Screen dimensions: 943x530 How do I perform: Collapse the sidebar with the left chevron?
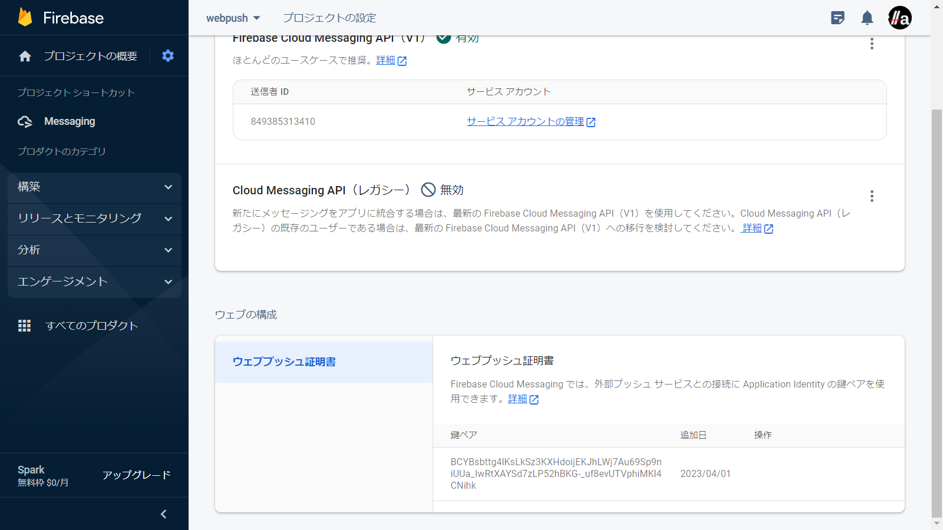pos(164,514)
